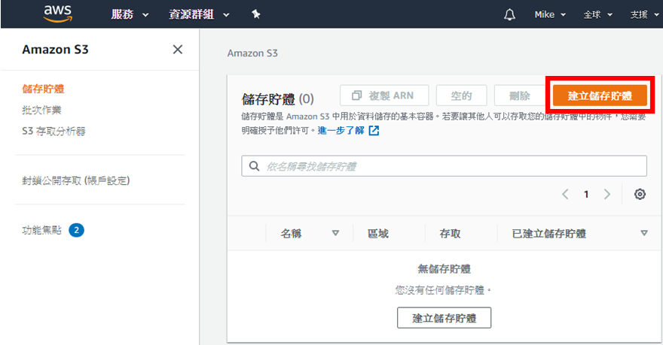This screenshot has width=663, height=345.
Task: Click the white 建立儲存貯體 button below table
Action: (x=444, y=318)
